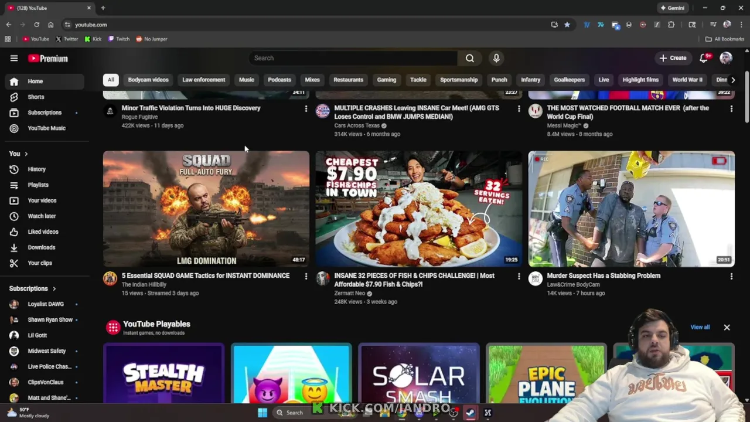
Task: Open Shawn Ryan Show subscription channel
Action: pyautogui.click(x=45, y=320)
